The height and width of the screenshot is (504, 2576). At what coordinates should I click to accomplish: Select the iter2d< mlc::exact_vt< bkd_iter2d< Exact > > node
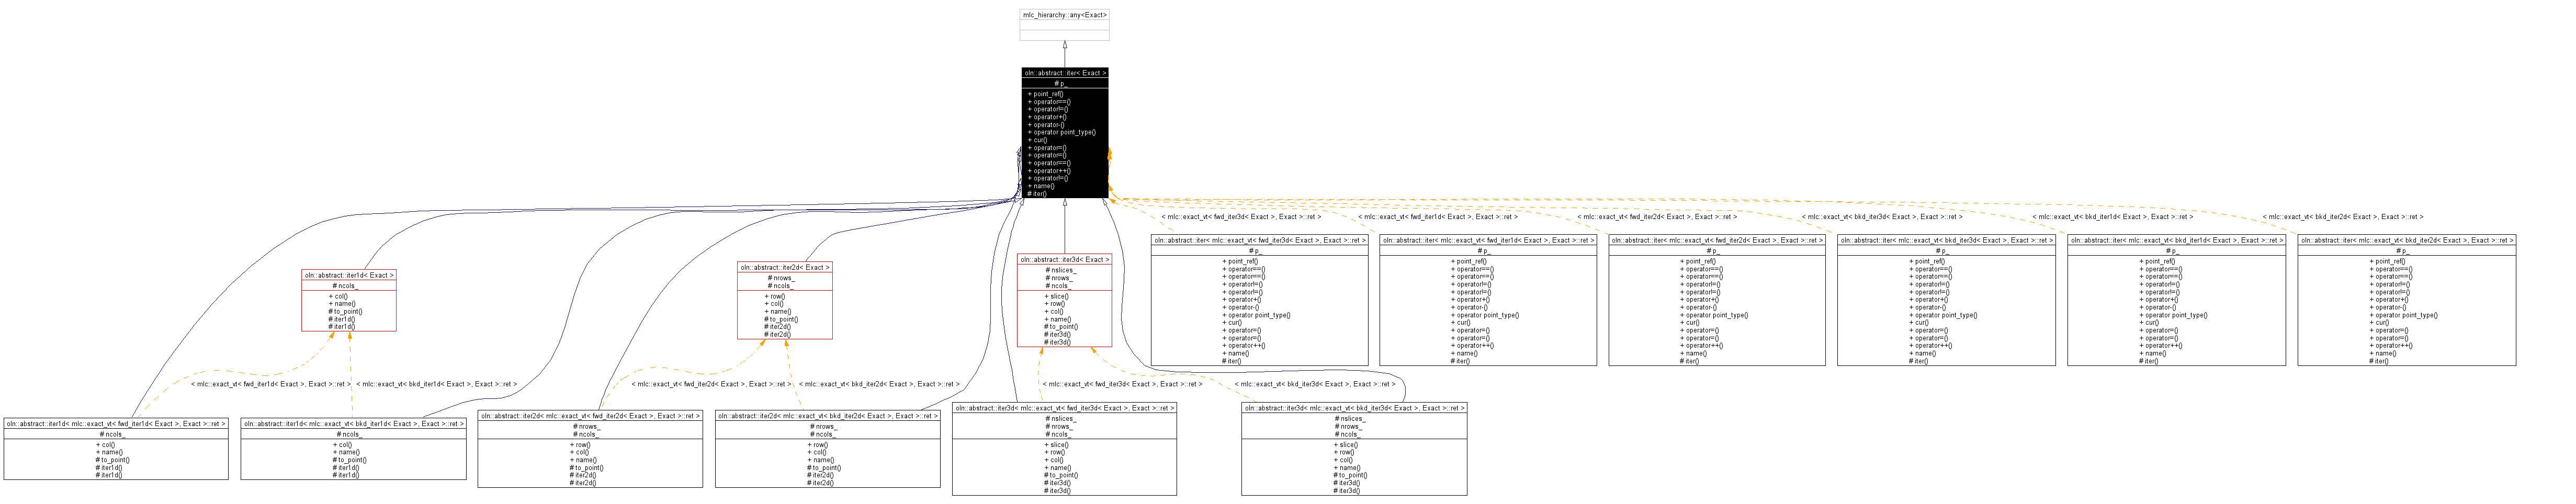point(828,449)
